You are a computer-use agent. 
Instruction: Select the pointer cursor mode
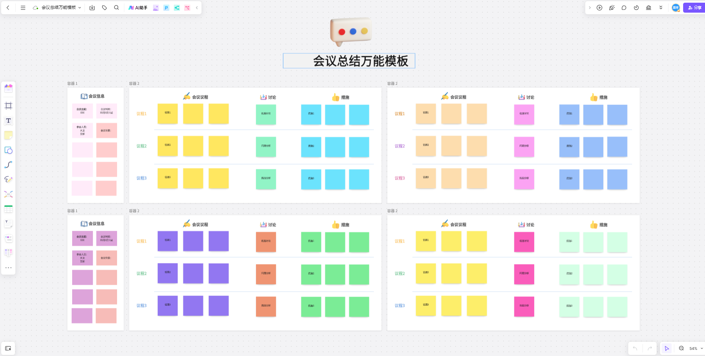pos(667,348)
